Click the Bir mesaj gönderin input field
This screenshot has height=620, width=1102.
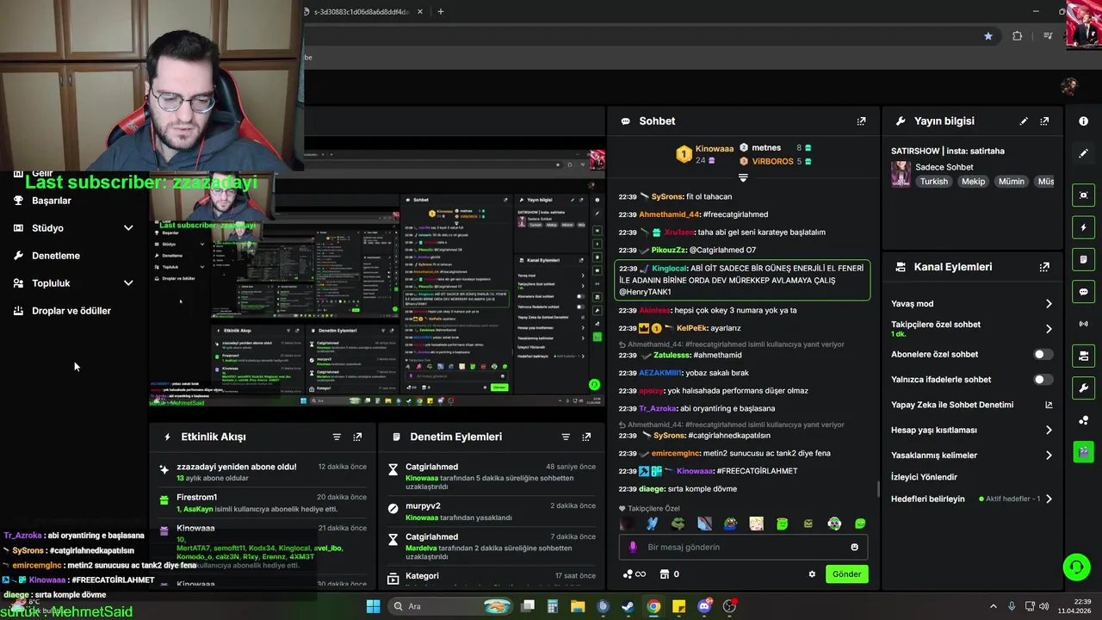point(743,547)
